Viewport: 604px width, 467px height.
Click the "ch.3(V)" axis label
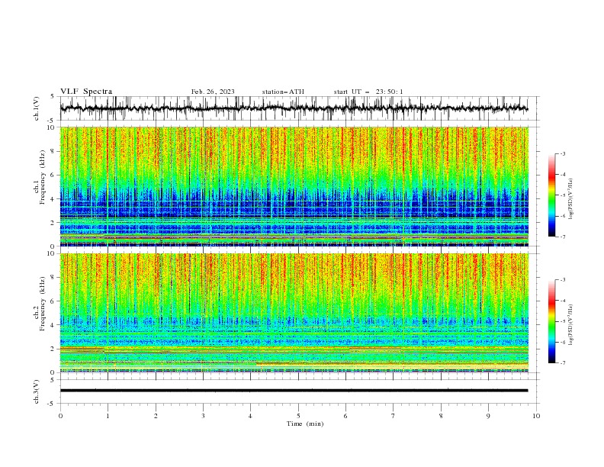[37, 391]
